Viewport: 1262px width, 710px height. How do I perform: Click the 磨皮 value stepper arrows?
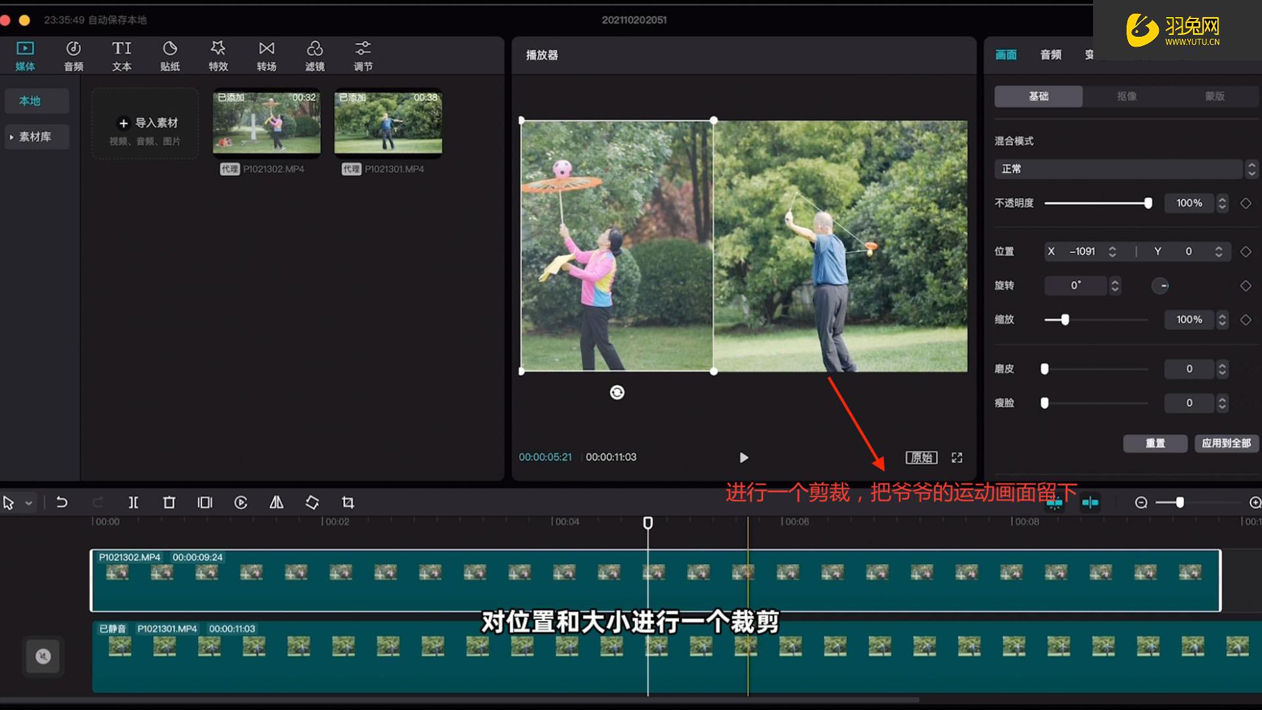click(1222, 369)
